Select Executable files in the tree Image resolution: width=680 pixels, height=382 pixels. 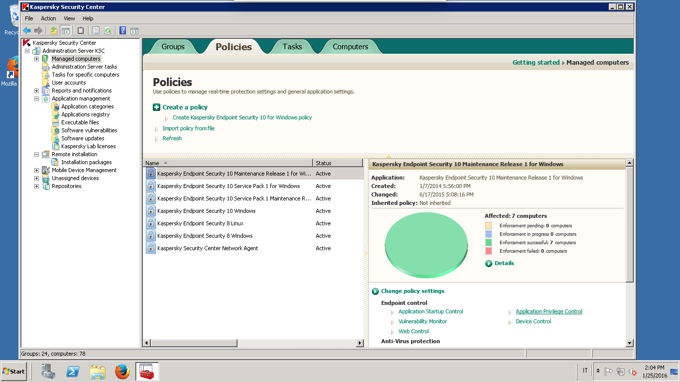(x=80, y=122)
